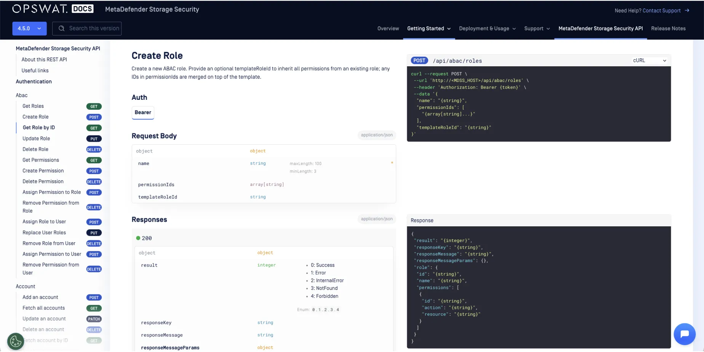
Task: Open the Useful links page
Action: [35, 70]
